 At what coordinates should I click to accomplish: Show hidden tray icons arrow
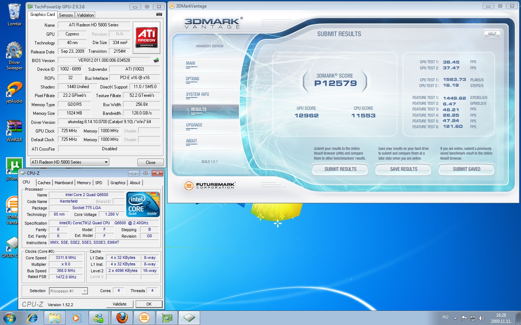(x=455, y=318)
